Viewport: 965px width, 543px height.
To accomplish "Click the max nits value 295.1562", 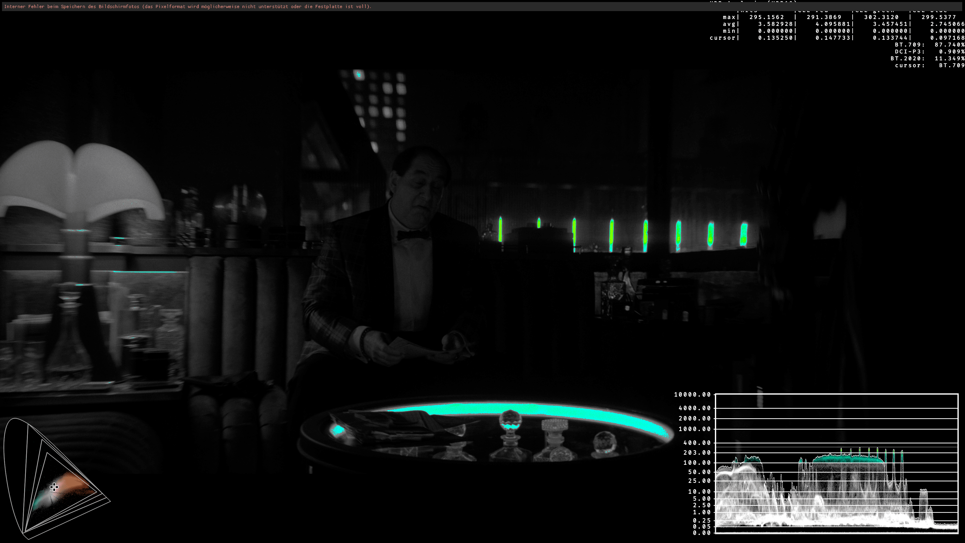I will point(766,17).
